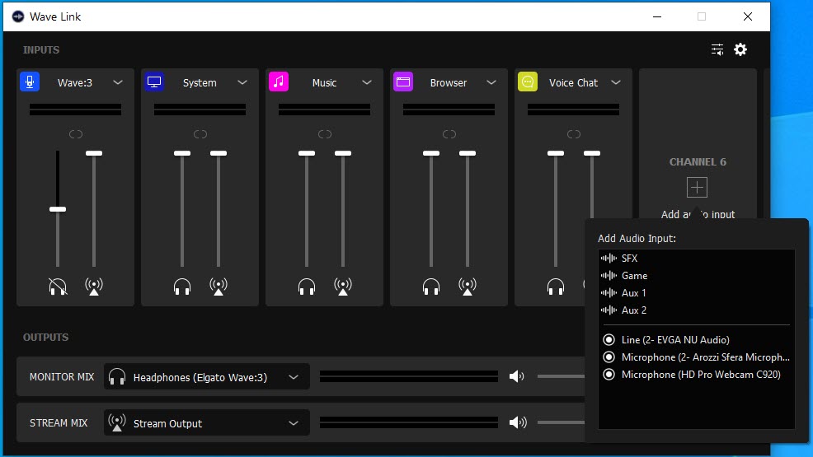The width and height of the screenshot is (813, 457).
Task: Mute Voice Chat in monitor headphones
Action: click(x=555, y=287)
